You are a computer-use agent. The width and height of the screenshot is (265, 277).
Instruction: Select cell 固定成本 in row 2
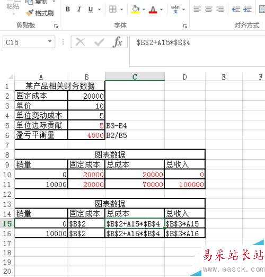coord(41,96)
